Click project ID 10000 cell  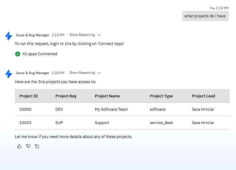[25, 110]
